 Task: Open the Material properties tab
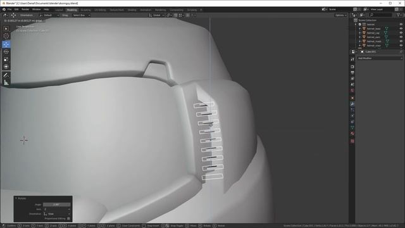[x=352, y=134]
